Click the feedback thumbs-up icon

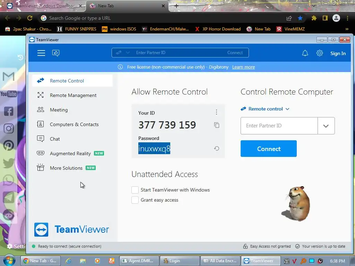pyautogui.click(x=56, y=53)
